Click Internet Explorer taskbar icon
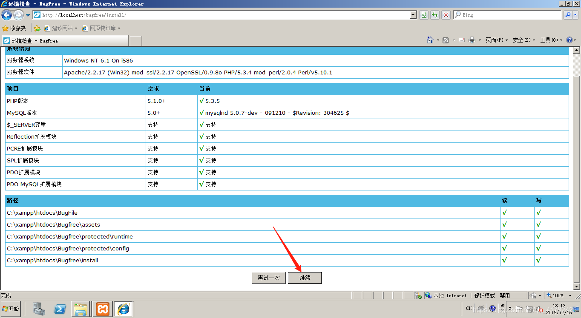This screenshot has height=318, width=581. pos(124,309)
